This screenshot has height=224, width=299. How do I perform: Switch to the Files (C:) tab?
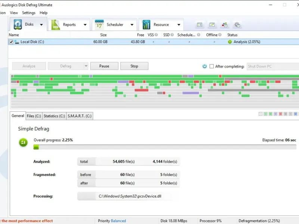click(34, 116)
